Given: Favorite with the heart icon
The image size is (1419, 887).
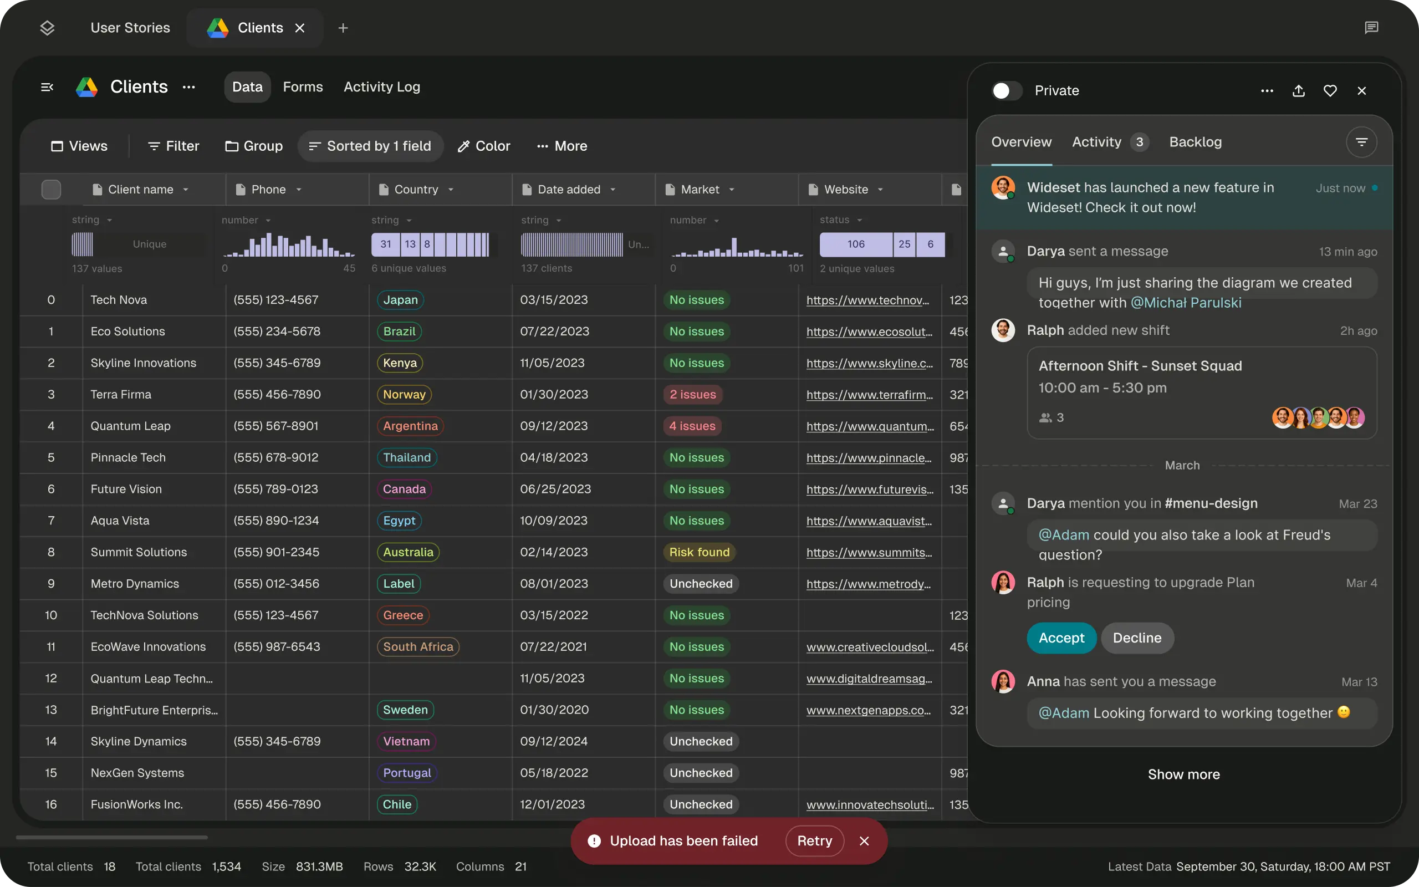Looking at the screenshot, I should [x=1330, y=91].
